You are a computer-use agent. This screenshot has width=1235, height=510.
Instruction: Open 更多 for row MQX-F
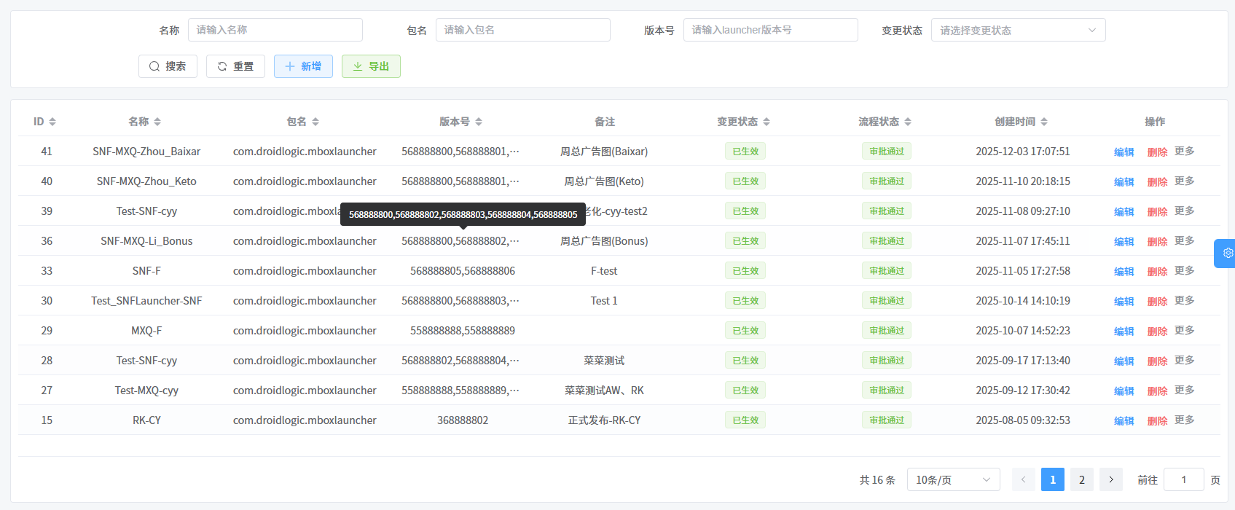point(1185,330)
